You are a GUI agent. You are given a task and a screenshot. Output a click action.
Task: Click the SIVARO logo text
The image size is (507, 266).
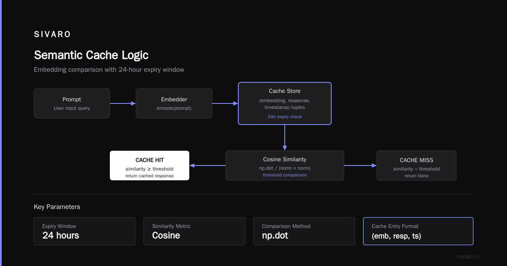pos(52,35)
